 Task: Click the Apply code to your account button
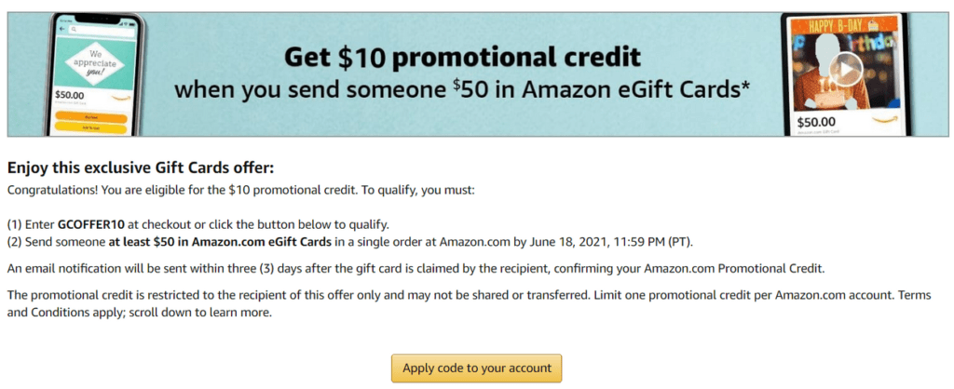coord(477,368)
